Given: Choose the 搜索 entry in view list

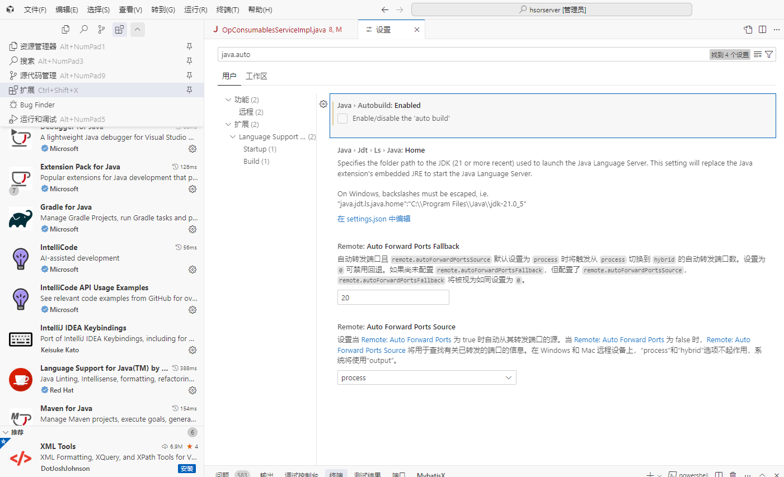Looking at the screenshot, I should (x=102, y=61).
